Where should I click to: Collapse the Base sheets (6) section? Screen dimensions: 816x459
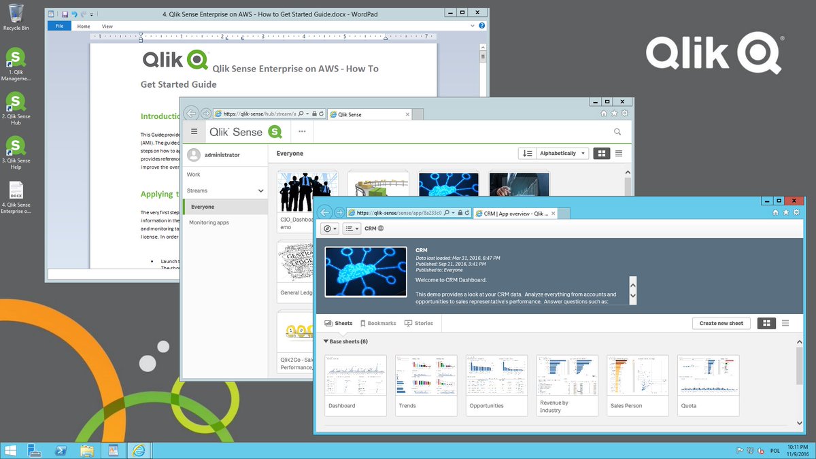pos(325,341)
